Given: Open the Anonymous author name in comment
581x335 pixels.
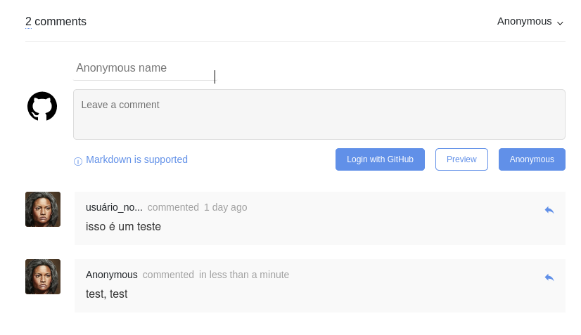Looking at the screenshot, I should pos(112,275).
